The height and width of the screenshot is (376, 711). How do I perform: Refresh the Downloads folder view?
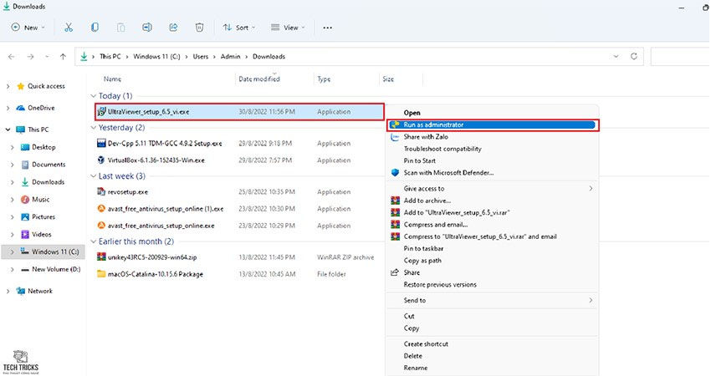tap(634, 56)
